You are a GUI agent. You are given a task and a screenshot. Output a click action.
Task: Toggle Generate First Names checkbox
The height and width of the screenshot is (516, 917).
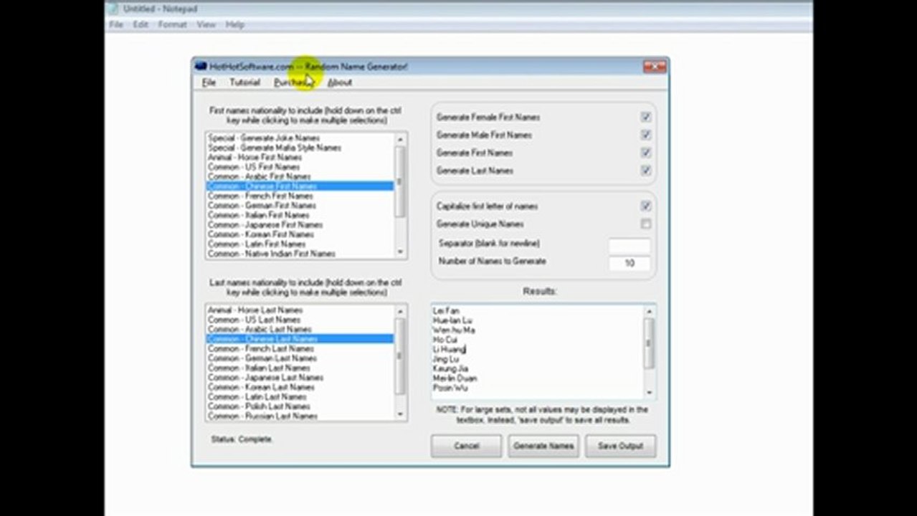point(646,153)
